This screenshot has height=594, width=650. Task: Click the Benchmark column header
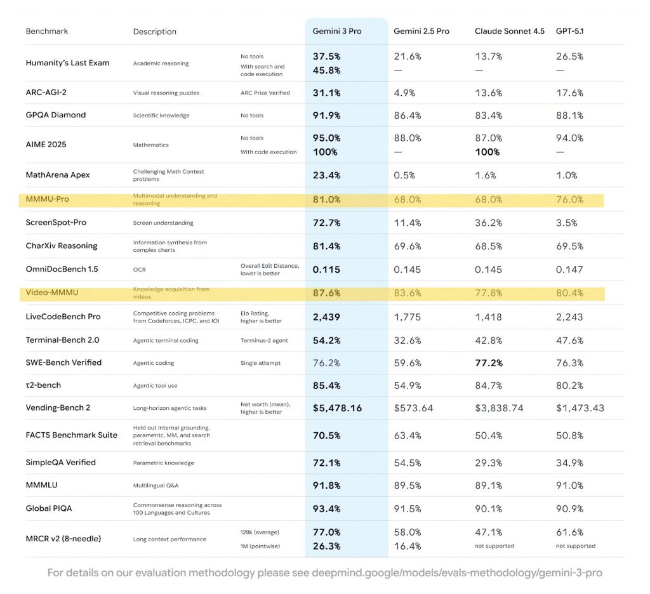point(46,31)
